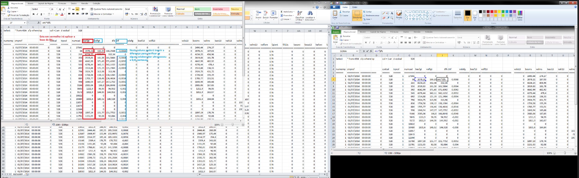Click Redimensionar in Paint ribbon

pyautogui.click(x=371, y=15)
